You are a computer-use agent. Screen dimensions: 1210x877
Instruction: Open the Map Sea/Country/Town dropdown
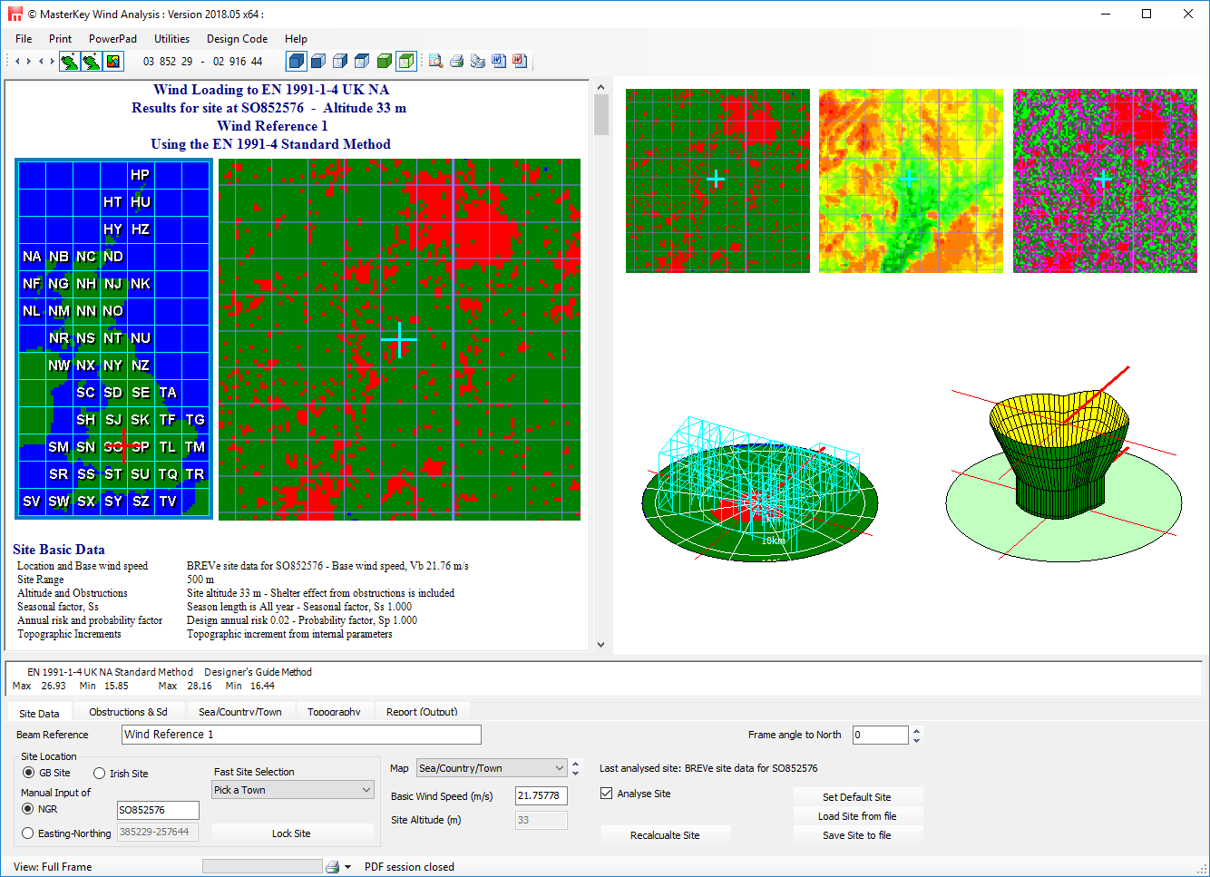491,768
